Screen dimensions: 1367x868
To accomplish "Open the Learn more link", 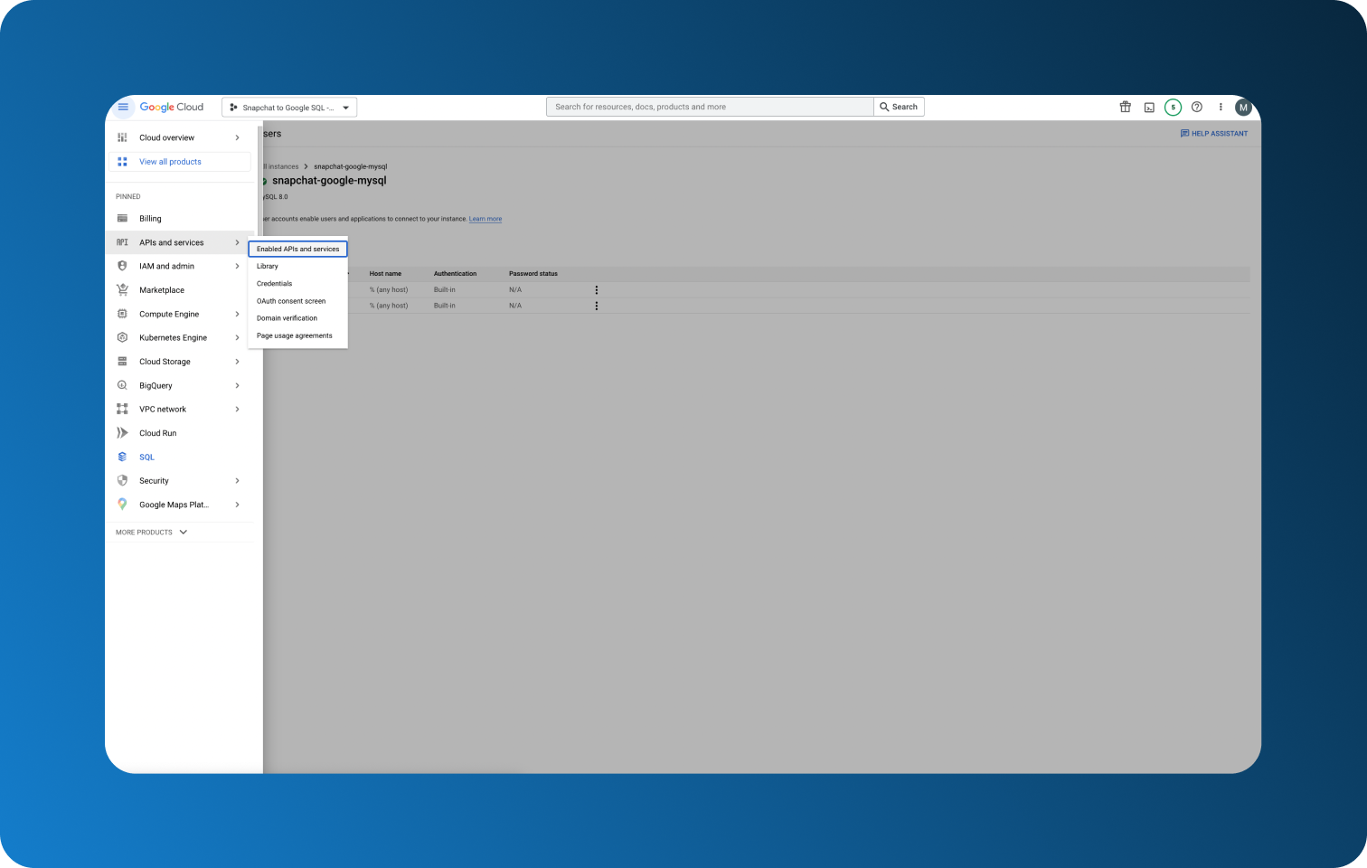I will 485,218.
